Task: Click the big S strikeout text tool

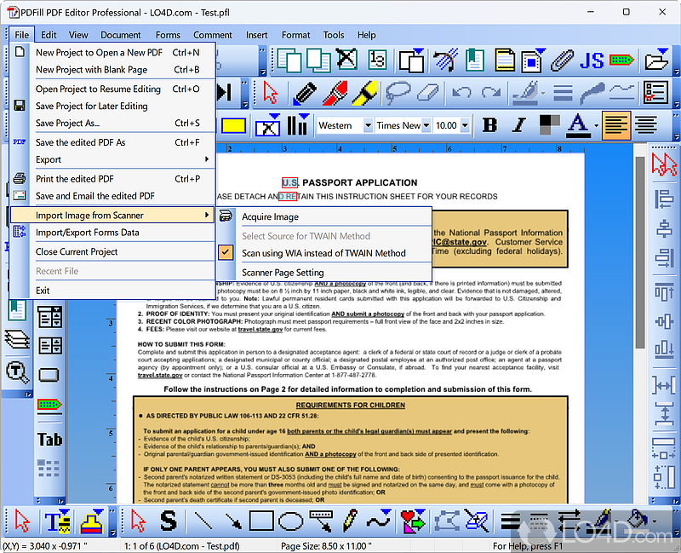Action: click(x=169, y=521)
